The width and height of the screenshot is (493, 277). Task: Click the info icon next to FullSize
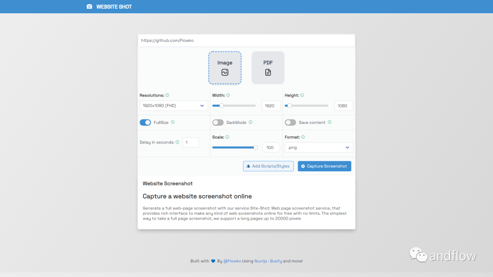point(173,123)
